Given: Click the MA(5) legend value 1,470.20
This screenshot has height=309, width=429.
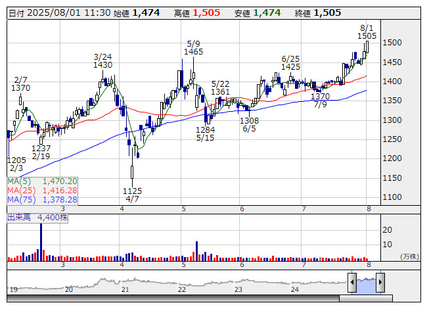Looking at the screenshot, I should point(60,181).
